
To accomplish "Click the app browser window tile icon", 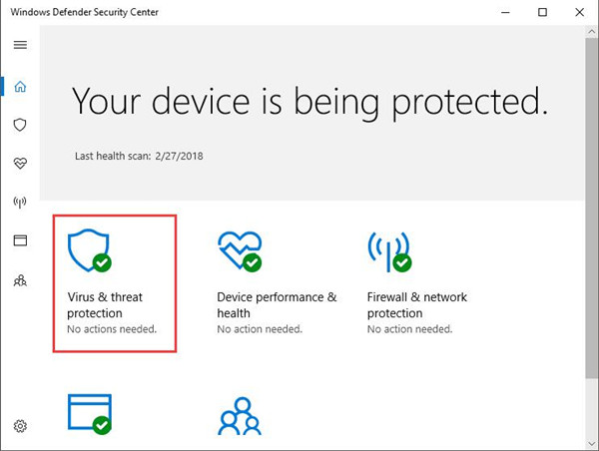I will [x=90, y=414].
